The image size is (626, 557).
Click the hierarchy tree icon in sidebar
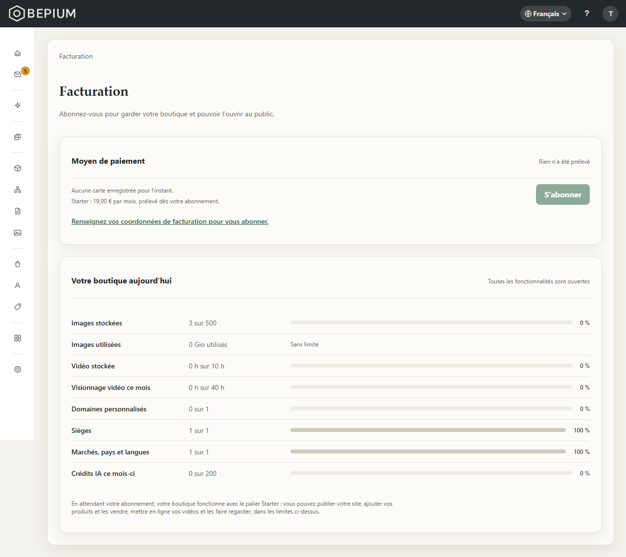tap(18, 190)
